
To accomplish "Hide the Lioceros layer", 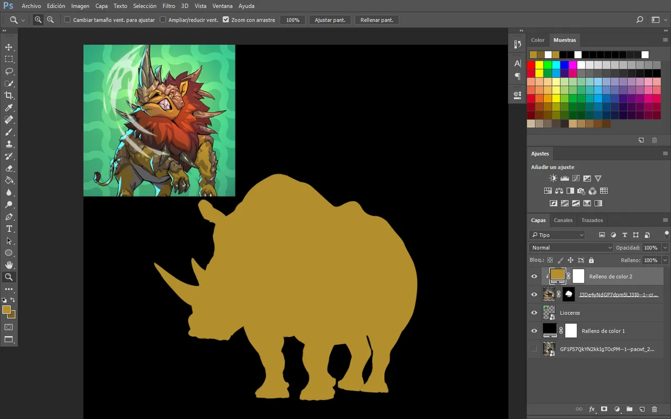I will point(534,313).
